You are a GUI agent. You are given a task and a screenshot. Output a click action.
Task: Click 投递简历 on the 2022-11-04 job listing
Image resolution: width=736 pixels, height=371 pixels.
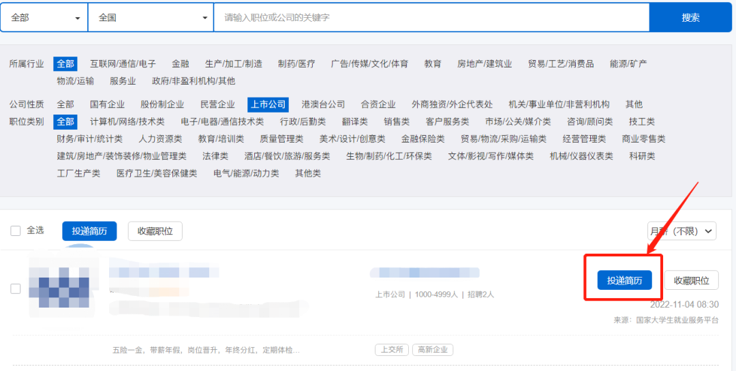(x=625, y=280)
